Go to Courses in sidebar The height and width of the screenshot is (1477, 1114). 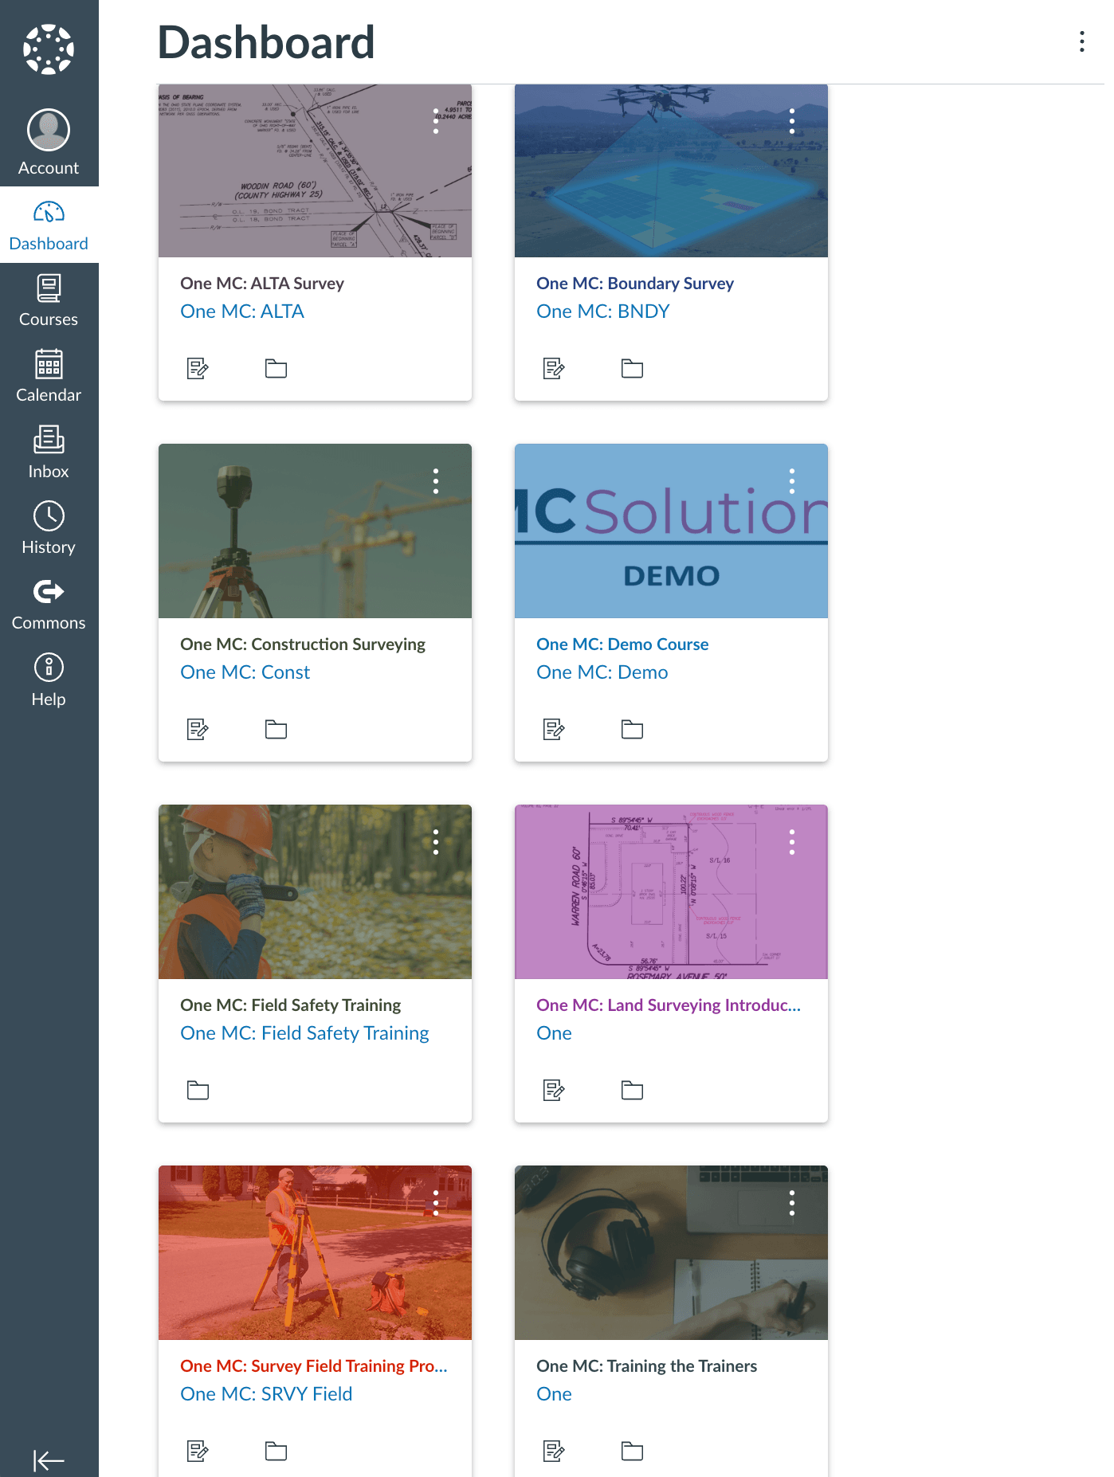tap(49, 300)
